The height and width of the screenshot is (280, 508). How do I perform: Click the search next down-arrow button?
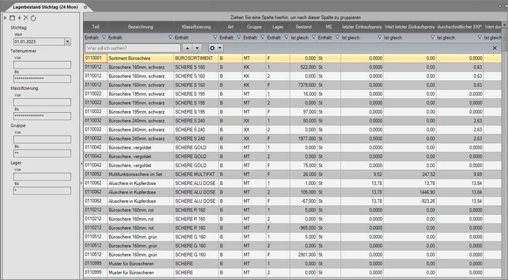[x=197, y=47]
